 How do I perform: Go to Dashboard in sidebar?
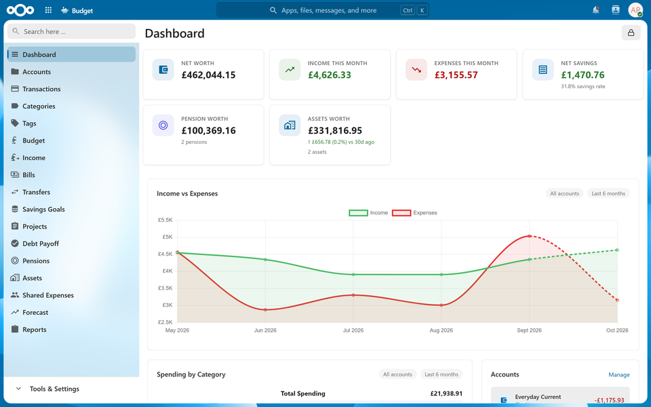(71, 54)
